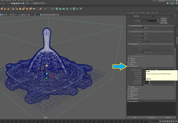Click the Hide button
This screenshot has width=178, height=123.
click(x=166, y=23)
